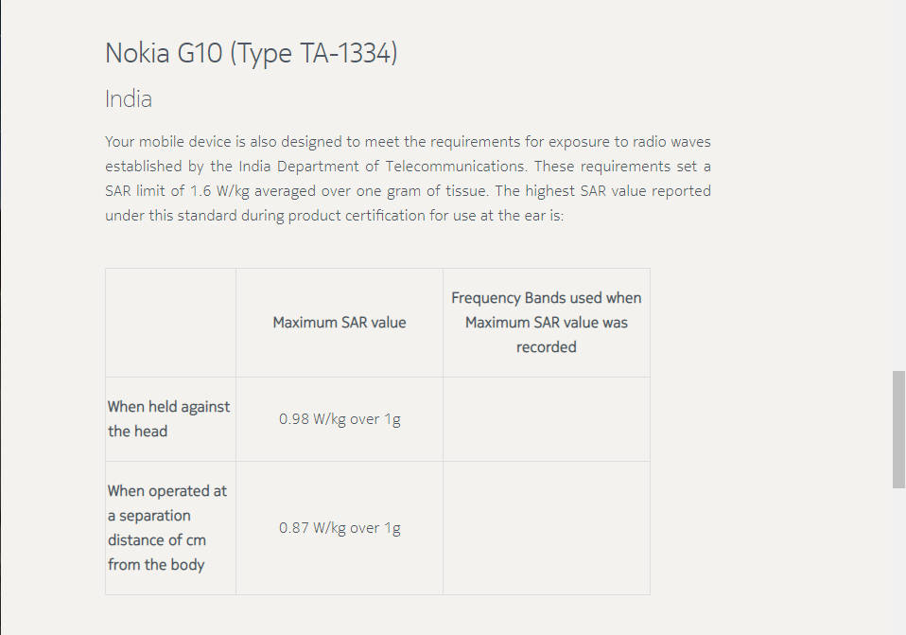Click the "Frequency Bands used" column header
906x635 pixels.
click(x=546, y=323)
